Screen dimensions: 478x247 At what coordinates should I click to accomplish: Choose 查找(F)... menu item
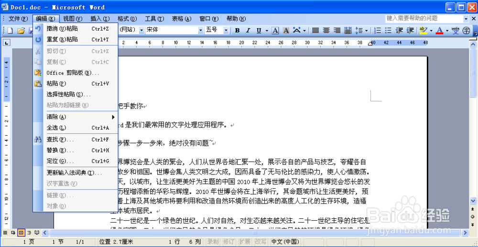(76, 140)
